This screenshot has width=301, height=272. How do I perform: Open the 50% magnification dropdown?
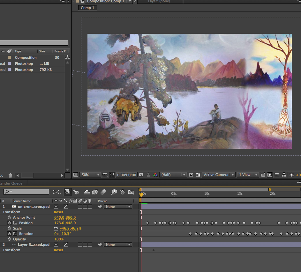coord(90,175)
